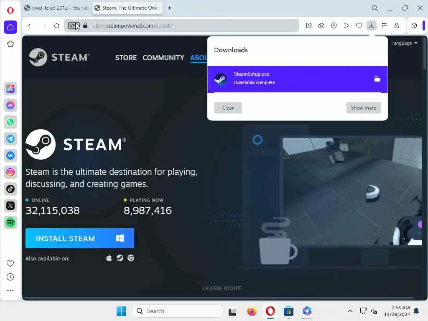Click the INSTALL STEAM button

80,238
